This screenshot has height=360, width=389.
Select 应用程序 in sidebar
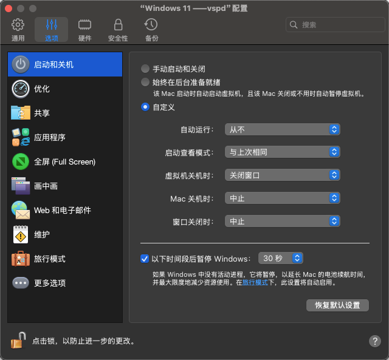click(x=65, y=137)
